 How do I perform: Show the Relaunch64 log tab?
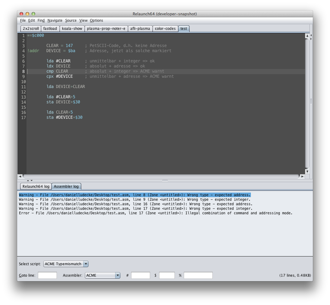36,187
